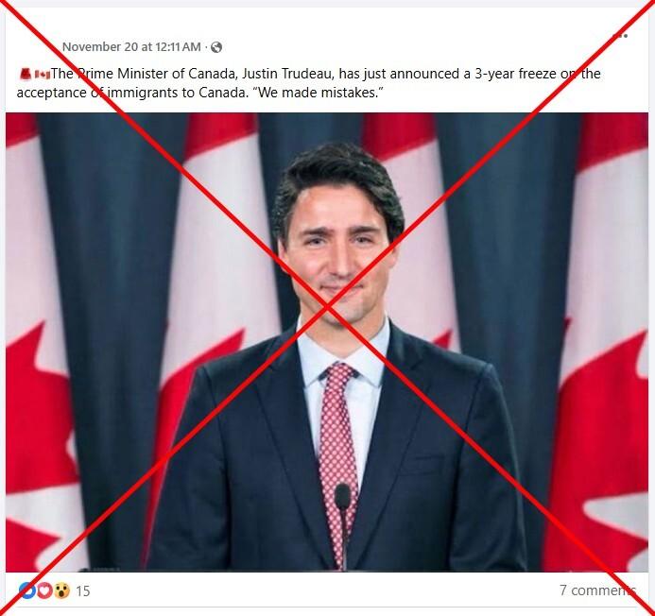655x616 pixels.
Task: Open the press conference photo
Action: (x=327, y=342)
